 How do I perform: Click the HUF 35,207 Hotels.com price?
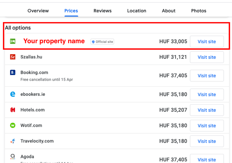tap(173, 110)
